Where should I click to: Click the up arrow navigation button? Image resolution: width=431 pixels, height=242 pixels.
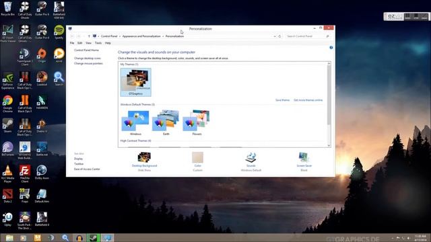click(89, 36)
